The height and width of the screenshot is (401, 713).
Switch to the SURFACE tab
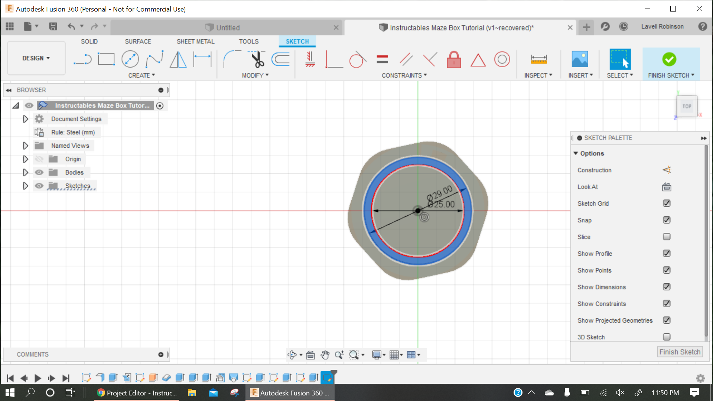(x=138, y=42)
